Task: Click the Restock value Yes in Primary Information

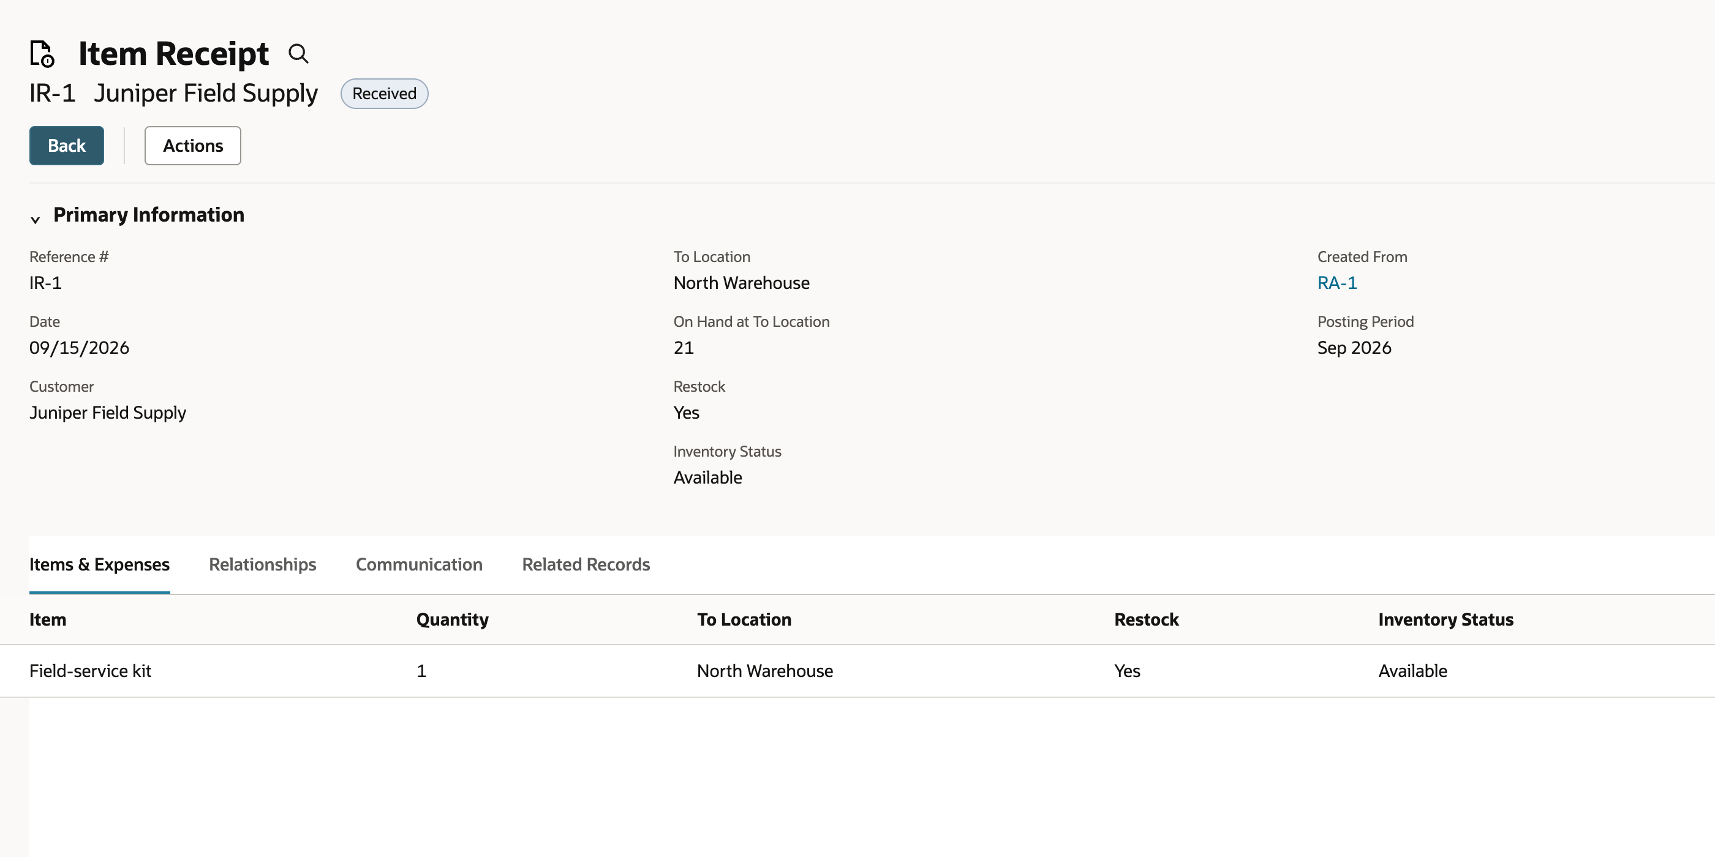Action: [x=687, y=413]
